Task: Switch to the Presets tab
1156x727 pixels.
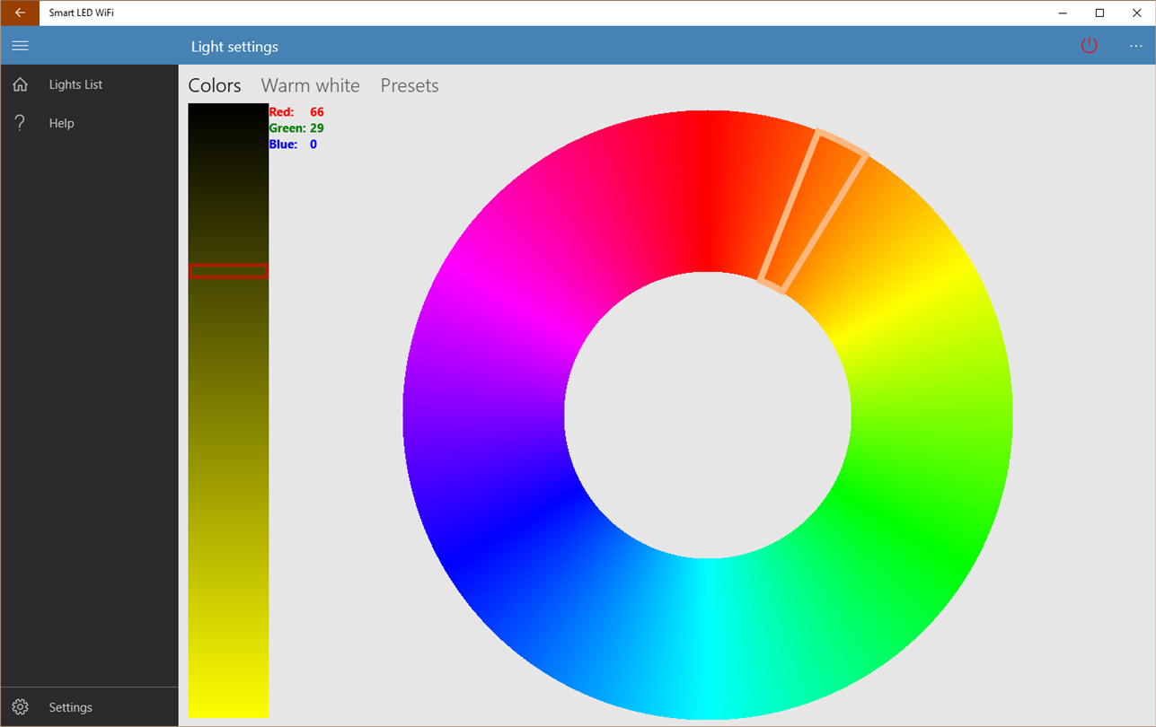Action: click(410, 85)
